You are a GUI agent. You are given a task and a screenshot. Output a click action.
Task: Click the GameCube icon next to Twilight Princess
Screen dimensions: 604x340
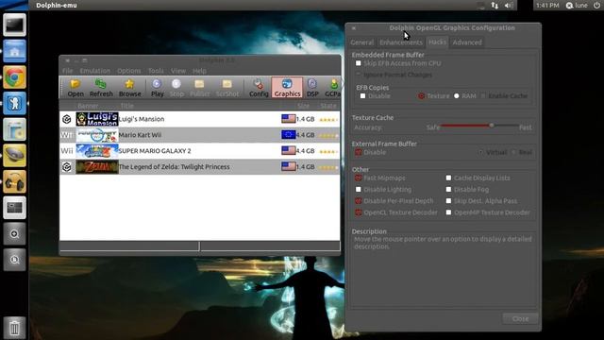[67, 167]
